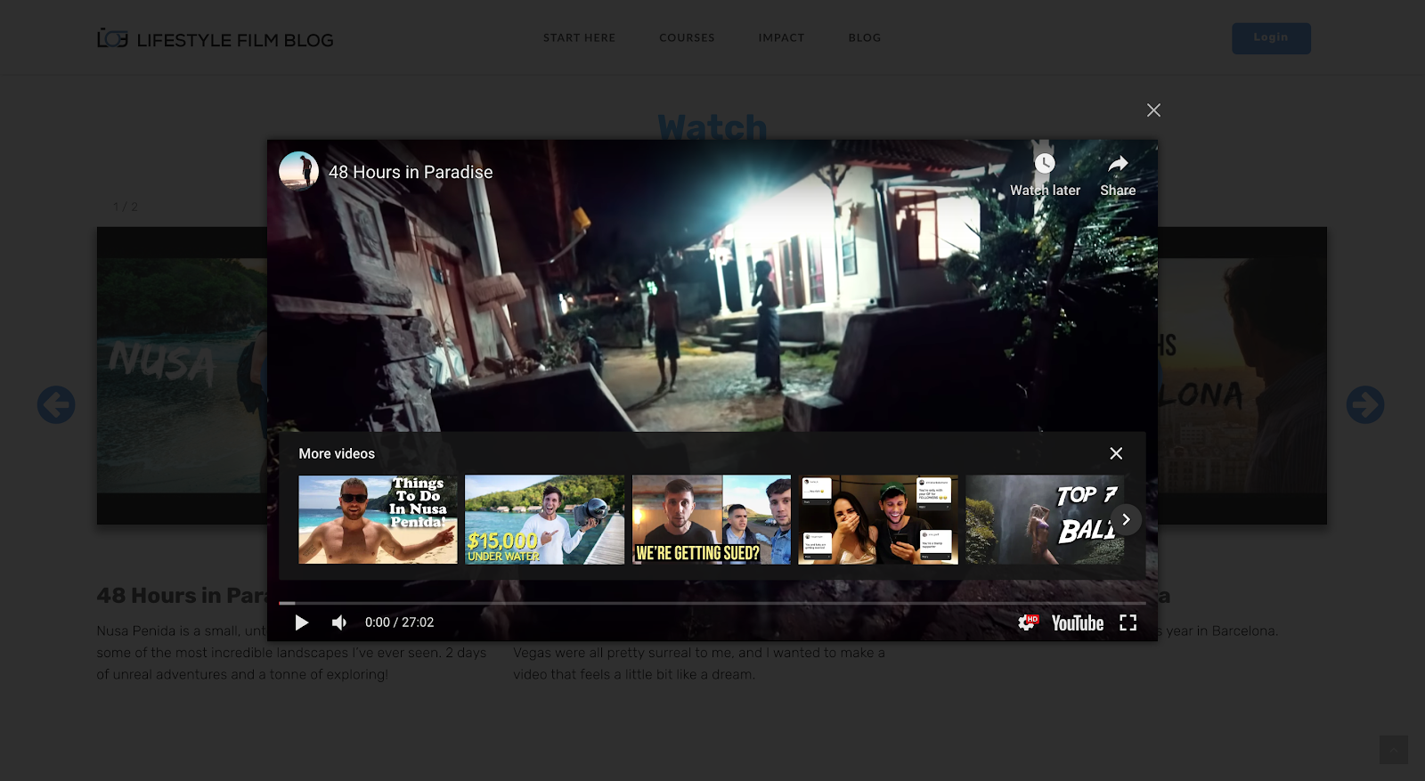Open the 48 Hours in Paradise title link
Image resolution: width=1425 pixels, height=781 pixels.
[x=411, y=172]
